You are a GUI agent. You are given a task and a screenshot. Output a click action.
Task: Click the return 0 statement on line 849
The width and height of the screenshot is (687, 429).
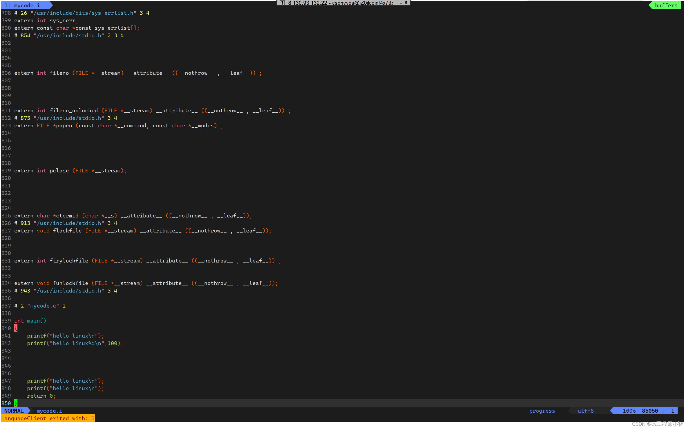tap(41, 396)
